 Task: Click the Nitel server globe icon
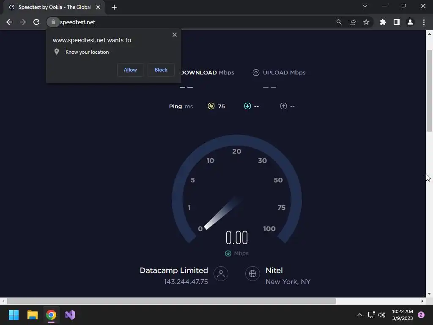253,274
